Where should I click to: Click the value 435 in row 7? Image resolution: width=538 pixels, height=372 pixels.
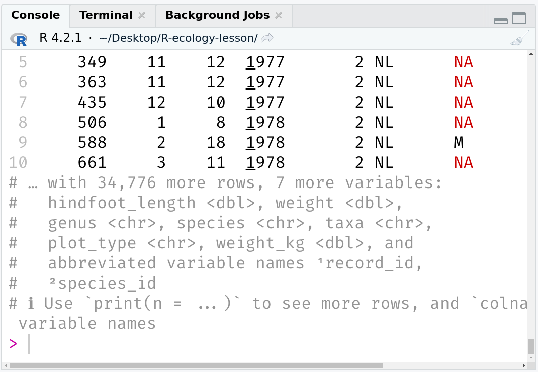(x=92, y=102)
